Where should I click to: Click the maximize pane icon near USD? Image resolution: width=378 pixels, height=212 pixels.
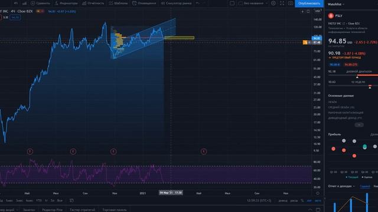click(308, 11)
